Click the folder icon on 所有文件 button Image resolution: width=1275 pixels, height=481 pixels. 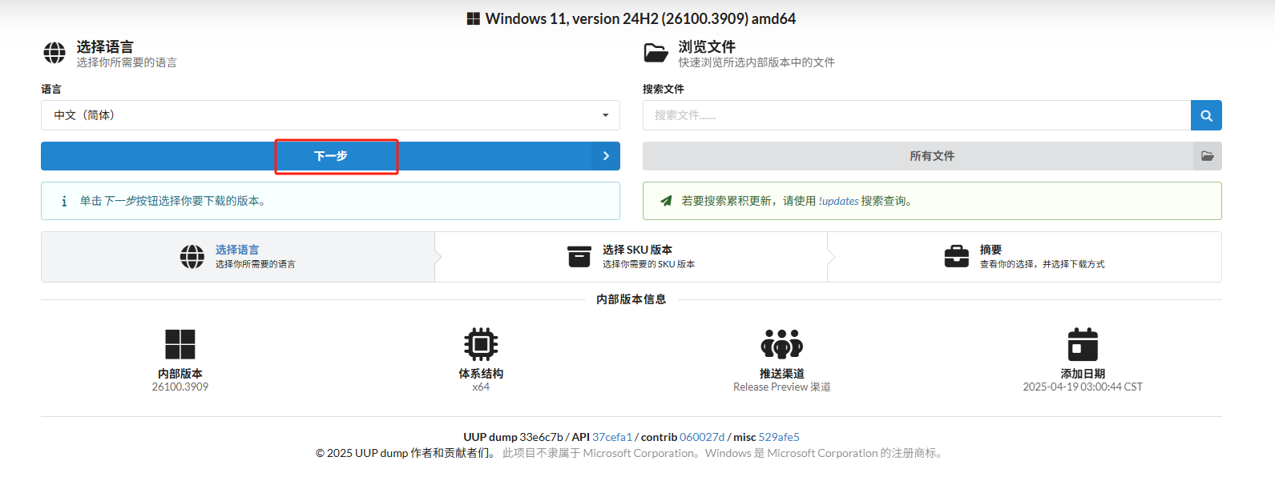(1208, 156)
